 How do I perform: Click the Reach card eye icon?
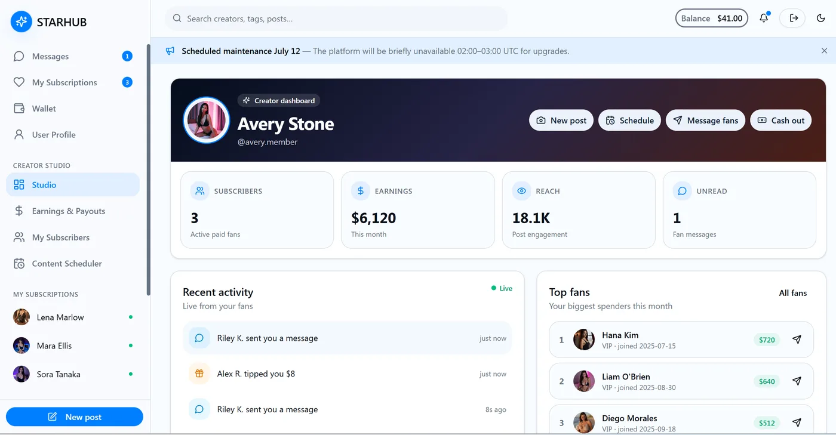tap(521, 191)
